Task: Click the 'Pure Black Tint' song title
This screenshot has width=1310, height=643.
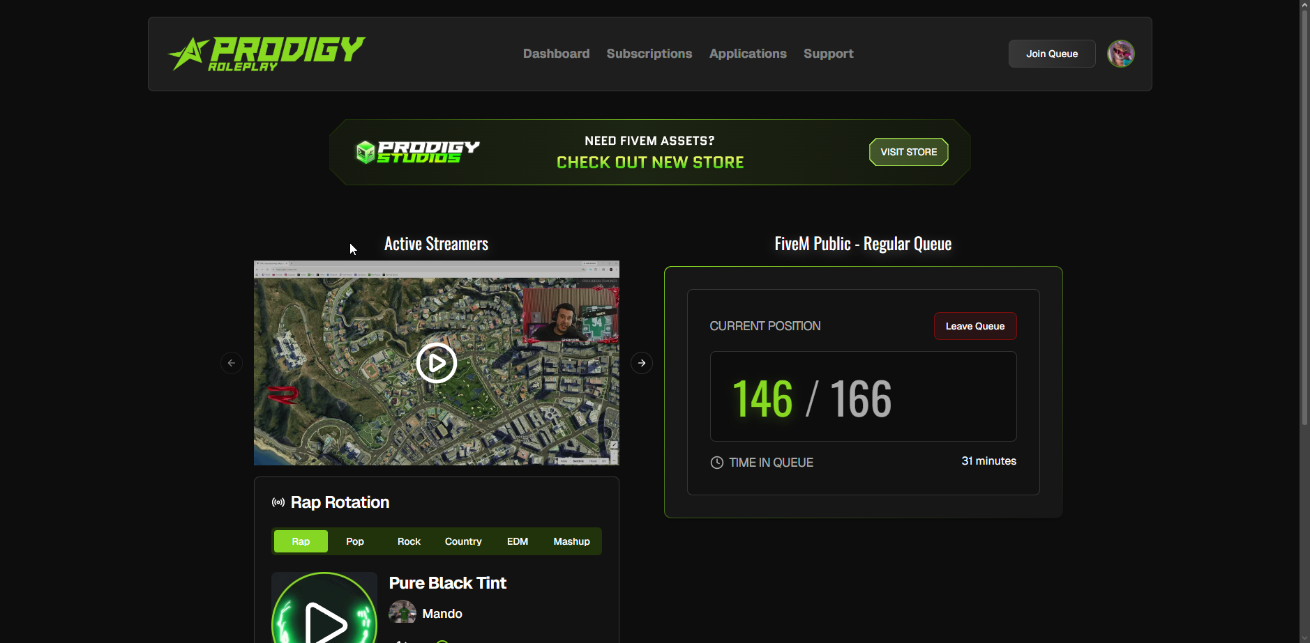Action: 448,583
